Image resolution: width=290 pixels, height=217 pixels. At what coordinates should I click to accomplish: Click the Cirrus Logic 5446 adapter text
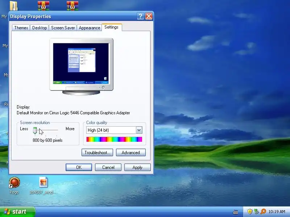tap(73, 113)
